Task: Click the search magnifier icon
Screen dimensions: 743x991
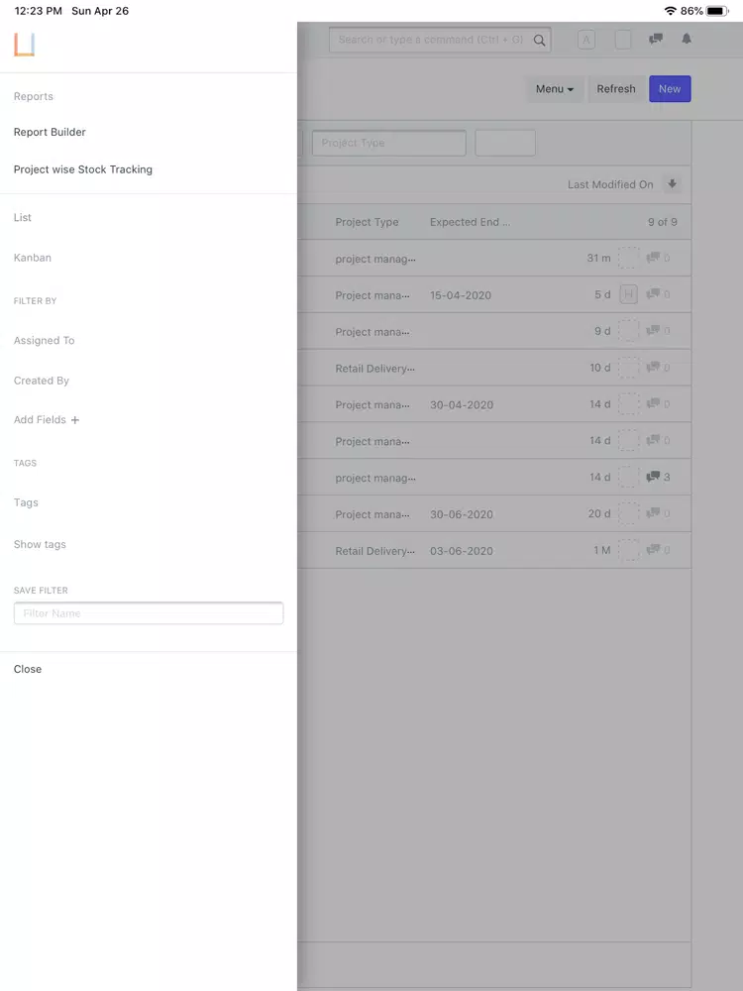Action: 539,40
